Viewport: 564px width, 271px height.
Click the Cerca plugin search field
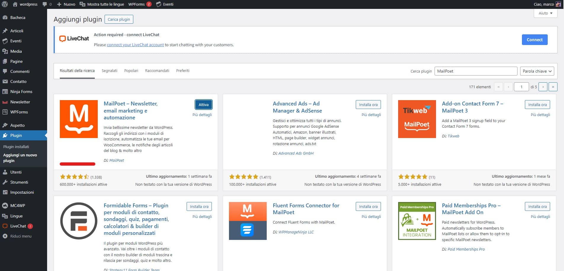476,71
